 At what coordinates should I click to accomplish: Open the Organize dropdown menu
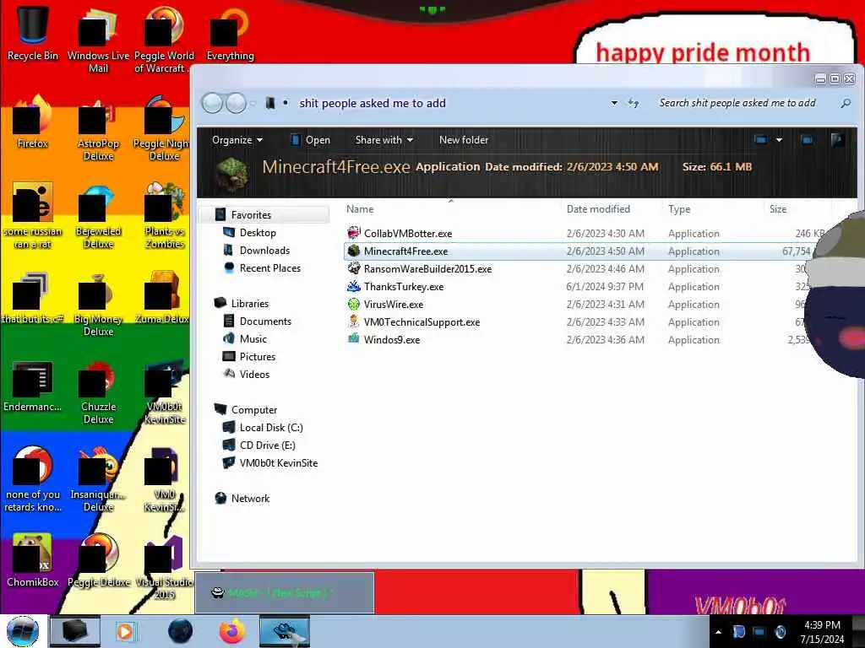pyautogui.click(x=237, y=140)
